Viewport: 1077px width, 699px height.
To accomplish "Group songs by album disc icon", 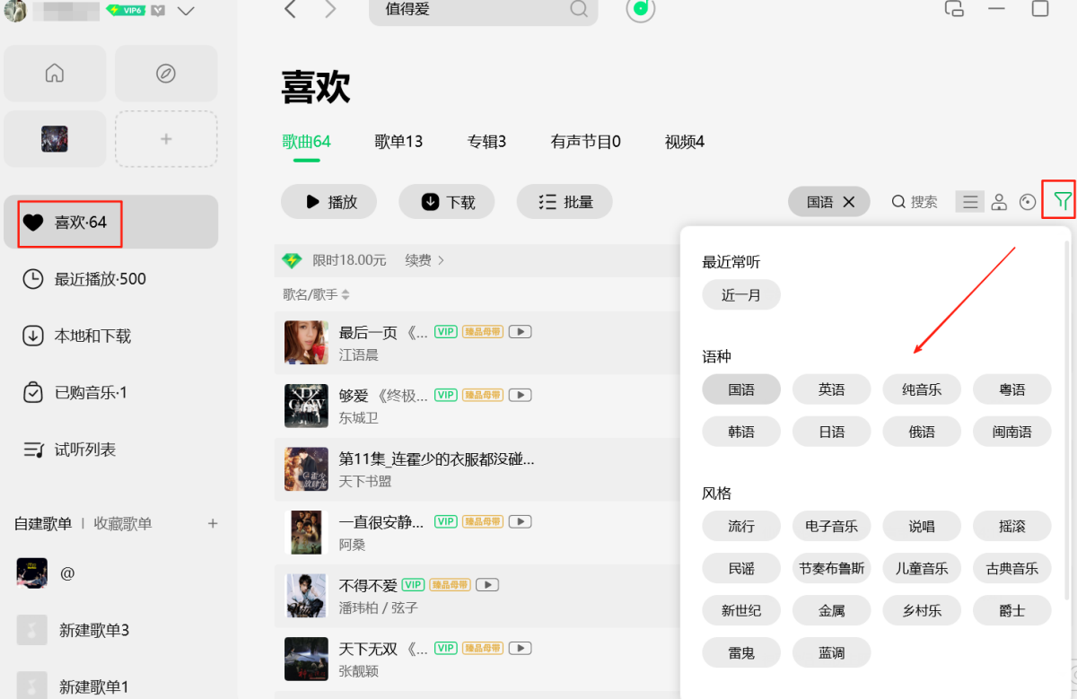I will (x=1028, y=202).
